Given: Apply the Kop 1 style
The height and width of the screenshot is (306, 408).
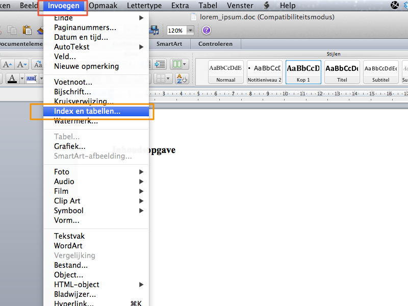Looking at the screenshot, I should pos(303,72).
